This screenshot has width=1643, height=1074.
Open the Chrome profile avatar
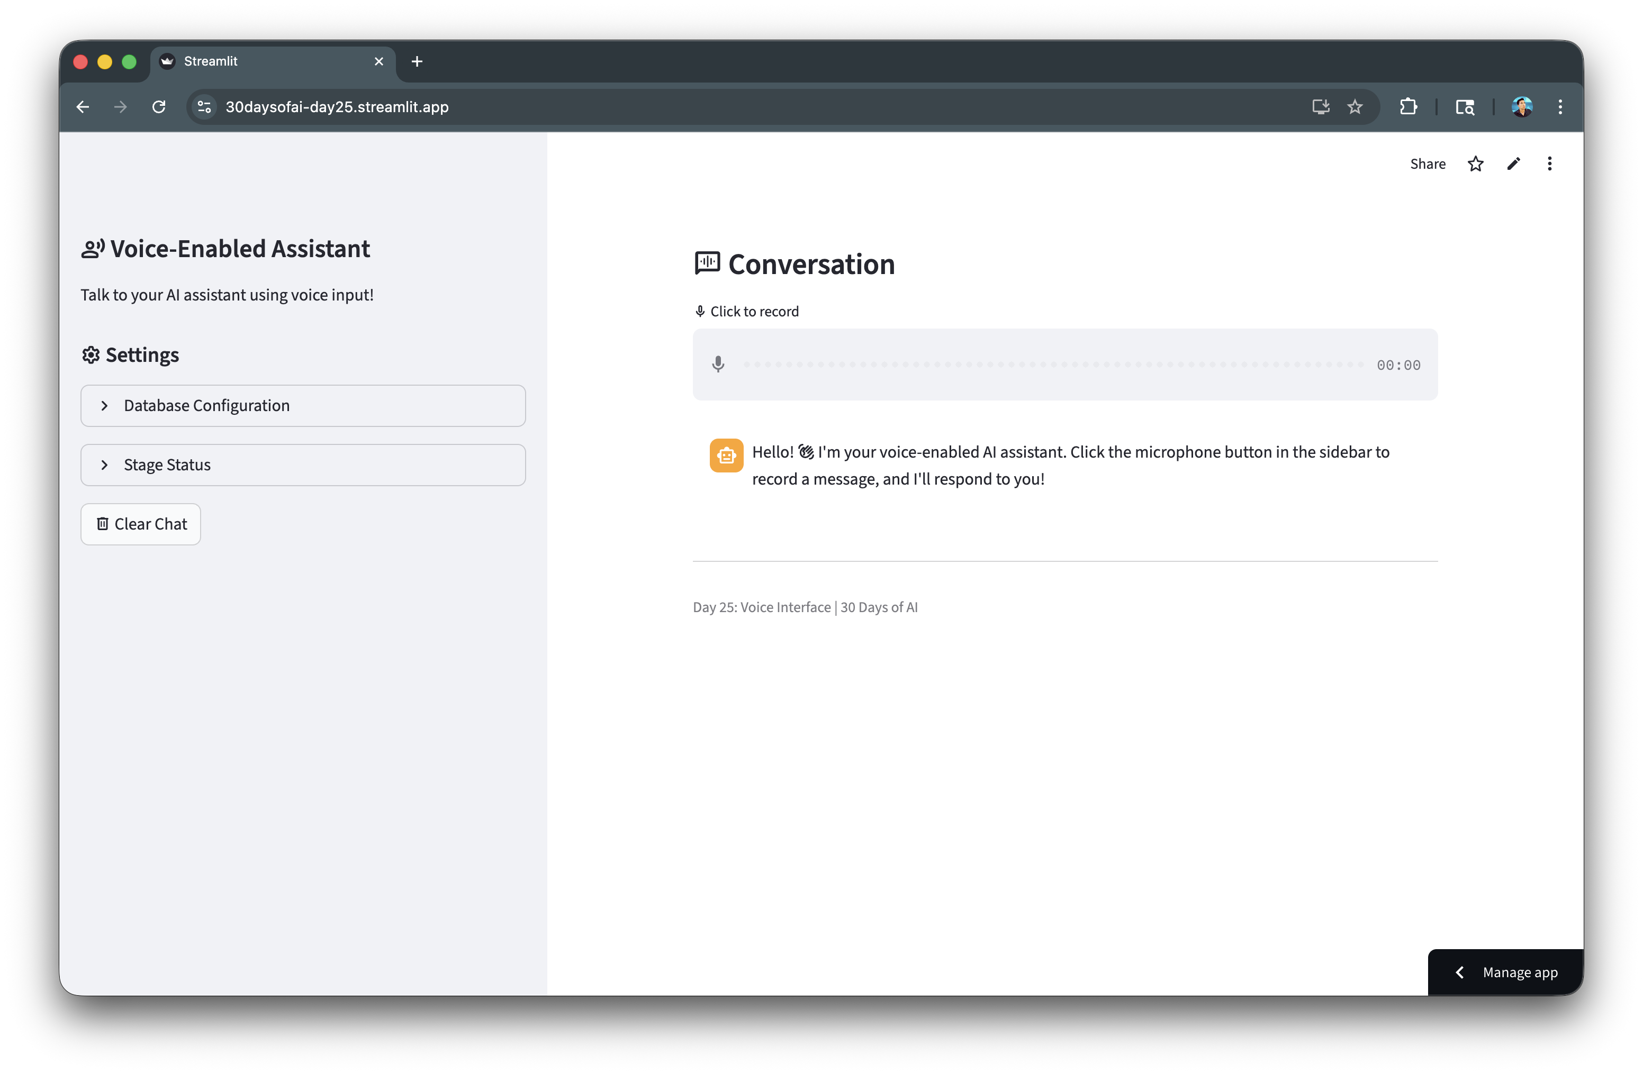click(1521, 107)
